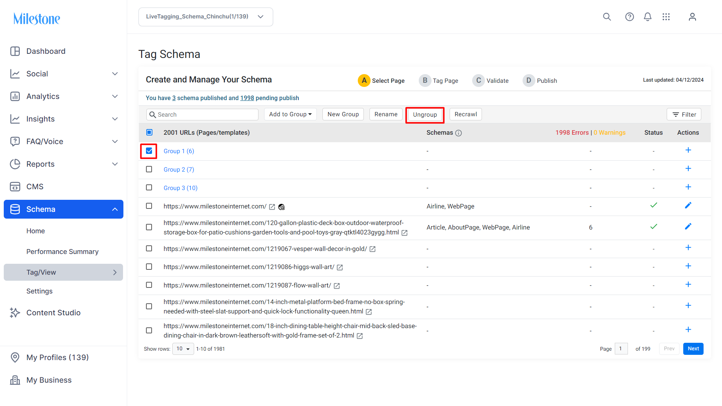Click the Recrawl button

pos(466,114)
